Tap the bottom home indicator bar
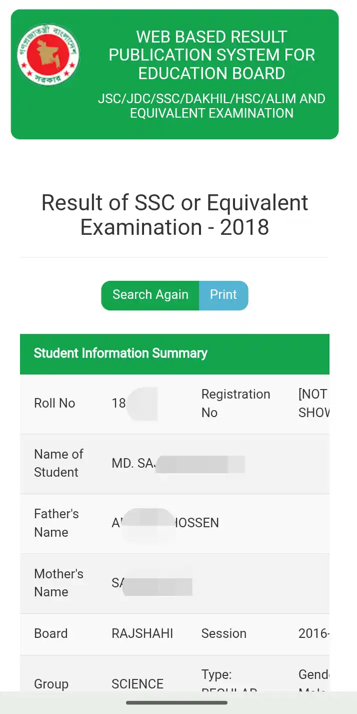The height and width of the screenshot is (714, 357). (177, 703)
